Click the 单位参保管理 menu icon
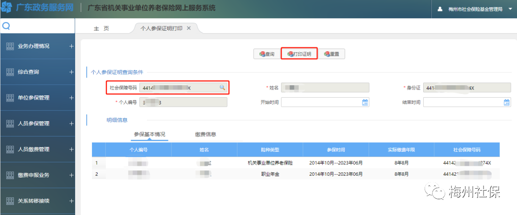This screenshot has width=517, height=215. click(10, 98)
